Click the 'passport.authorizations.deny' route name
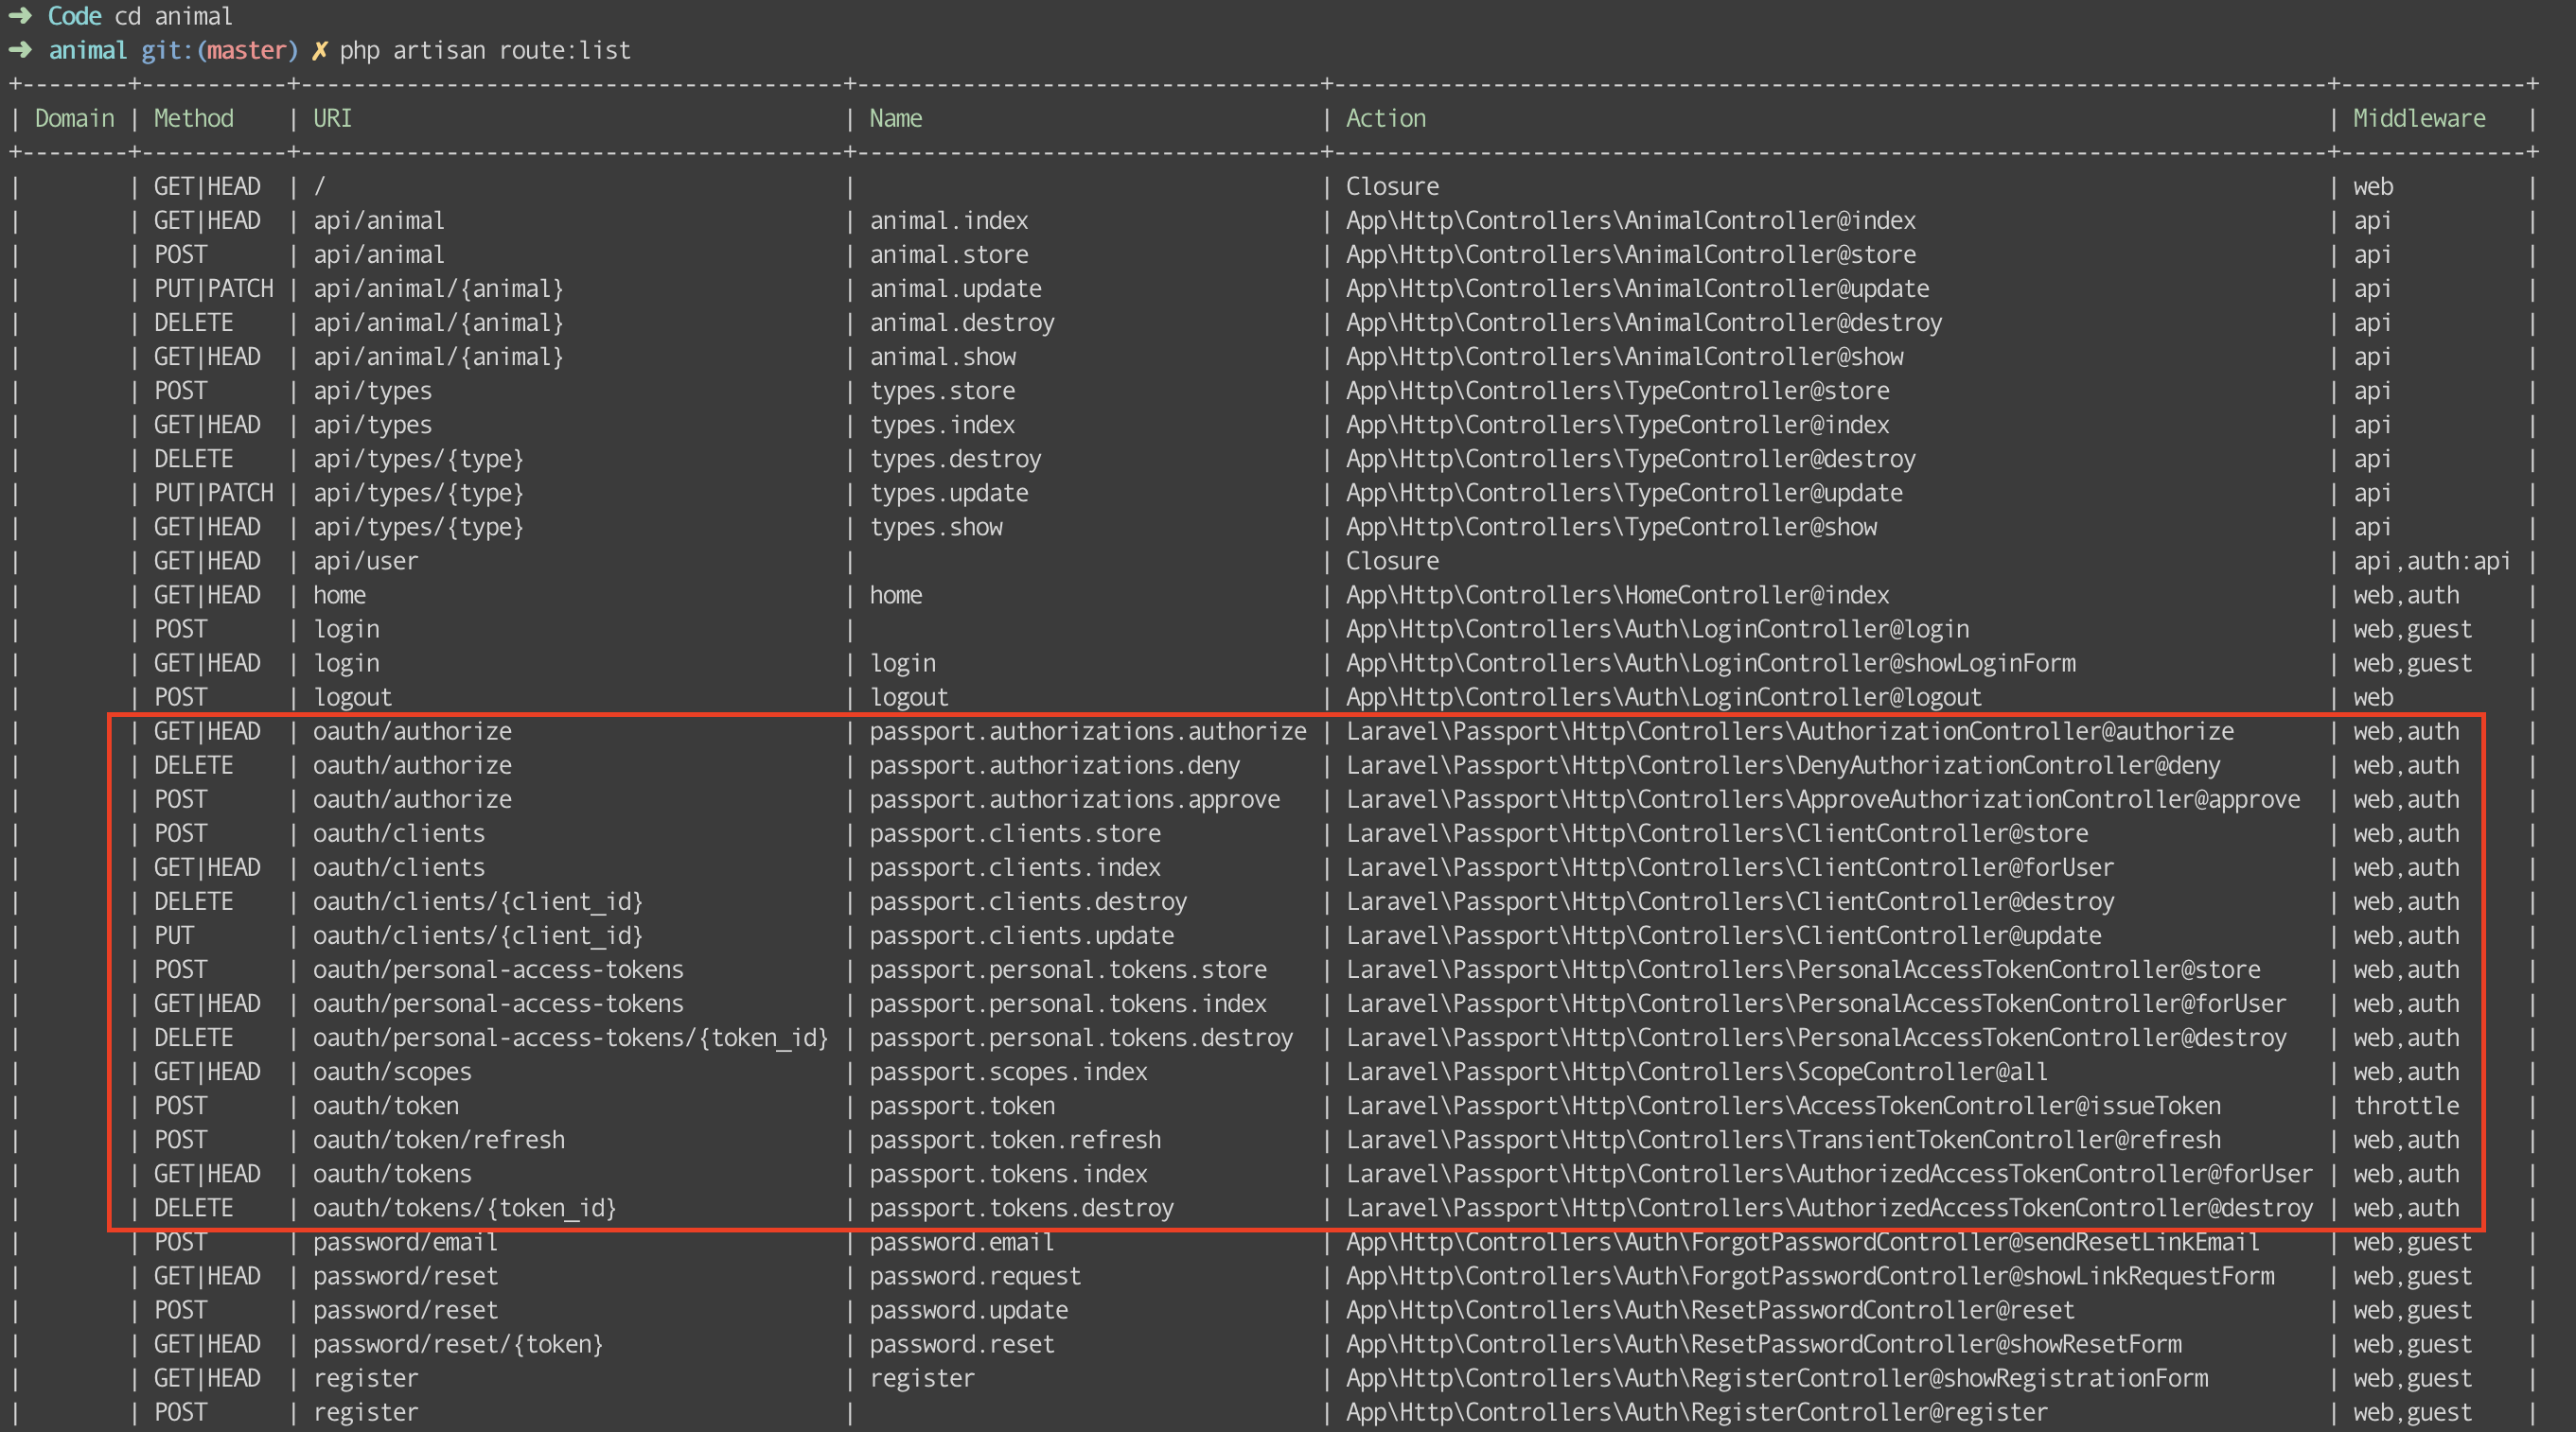The height and width of the screenshot is (1432, 2576). pyautogui.click(x=1055, y=765)
